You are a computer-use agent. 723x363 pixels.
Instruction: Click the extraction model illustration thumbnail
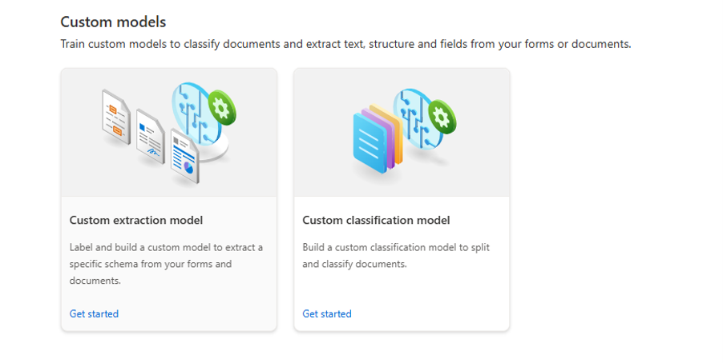(x=169, y=133)
